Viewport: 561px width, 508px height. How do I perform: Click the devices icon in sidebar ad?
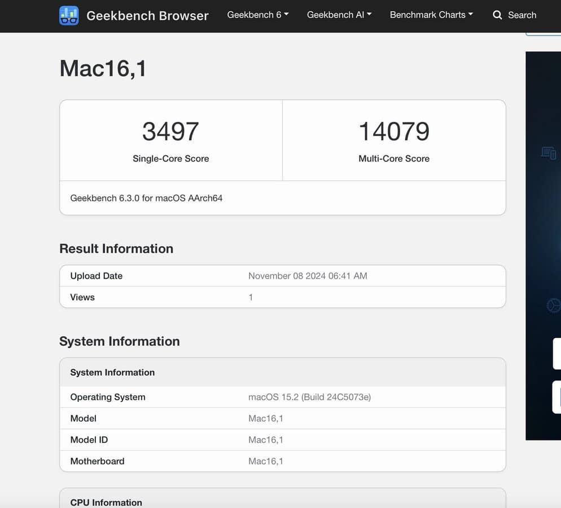click(548, 152)
